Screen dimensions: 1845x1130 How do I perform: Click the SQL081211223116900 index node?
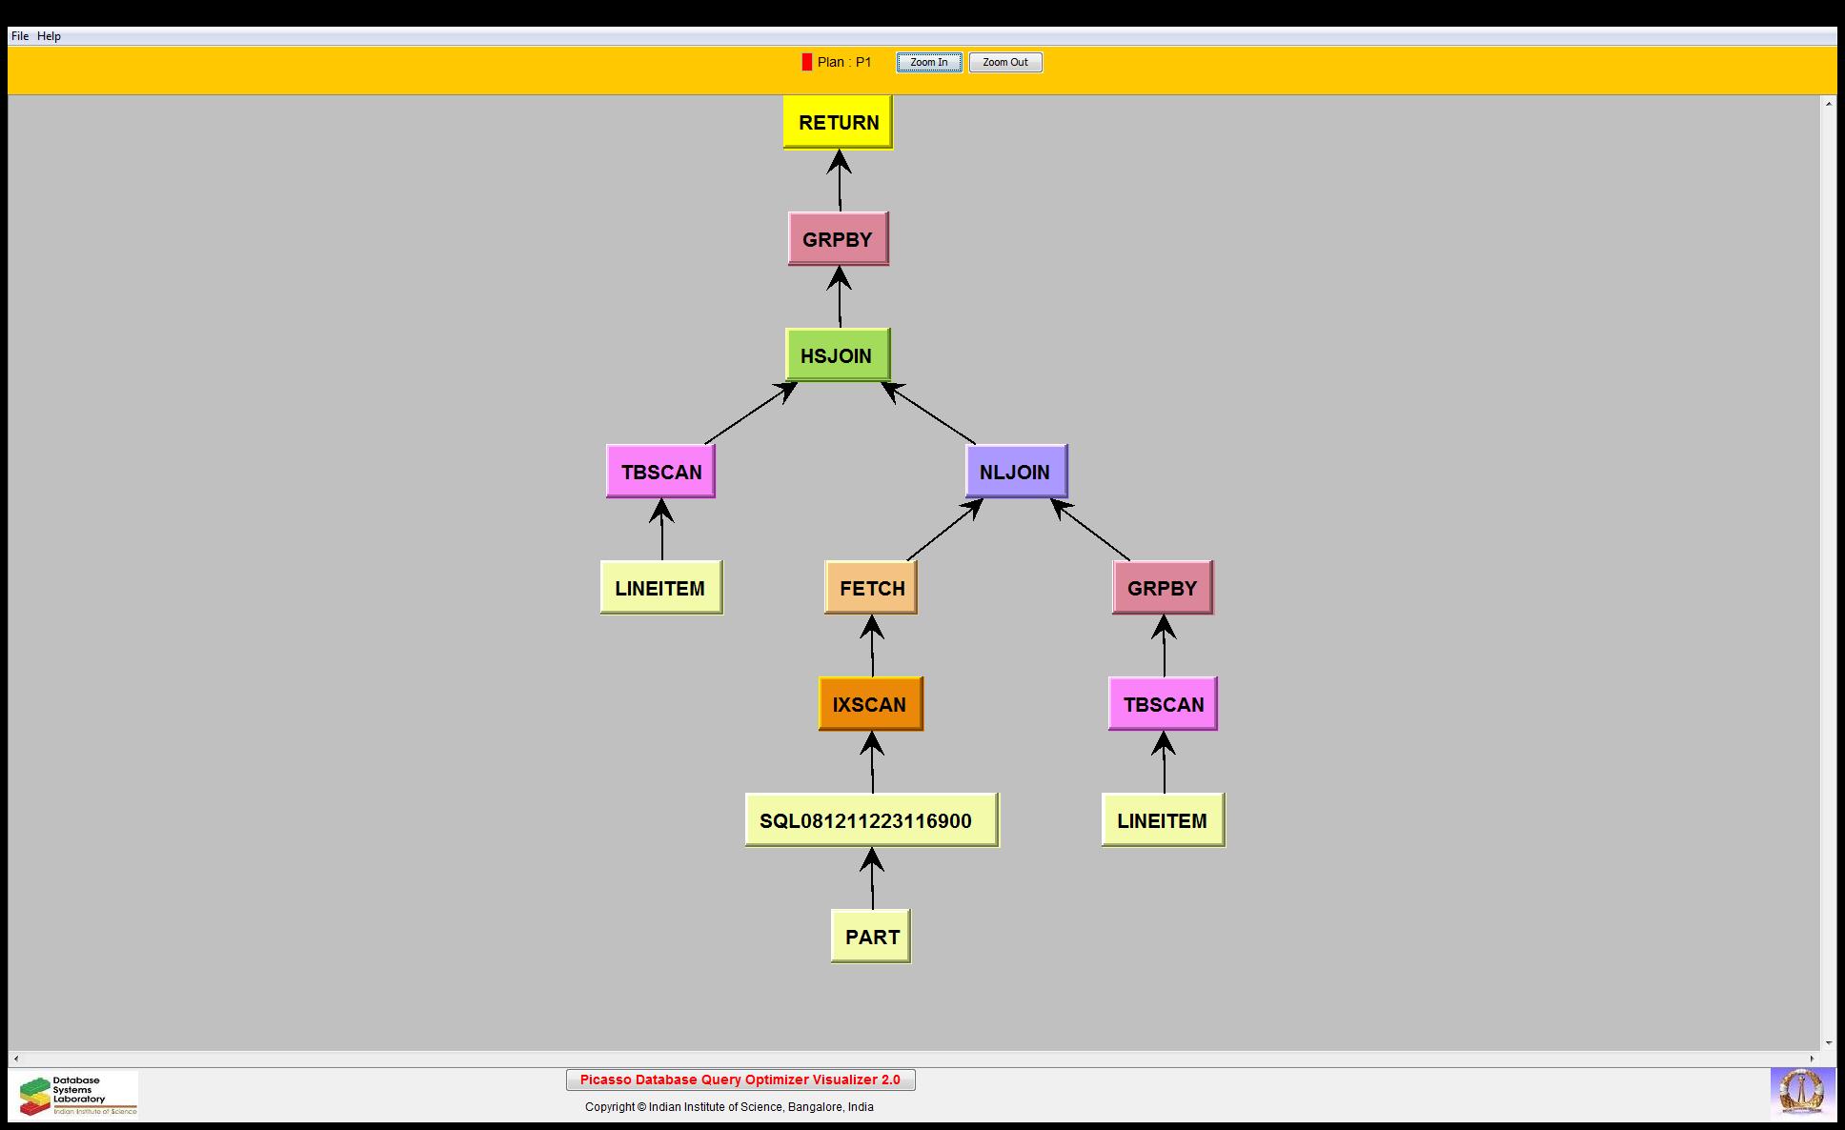871,820
